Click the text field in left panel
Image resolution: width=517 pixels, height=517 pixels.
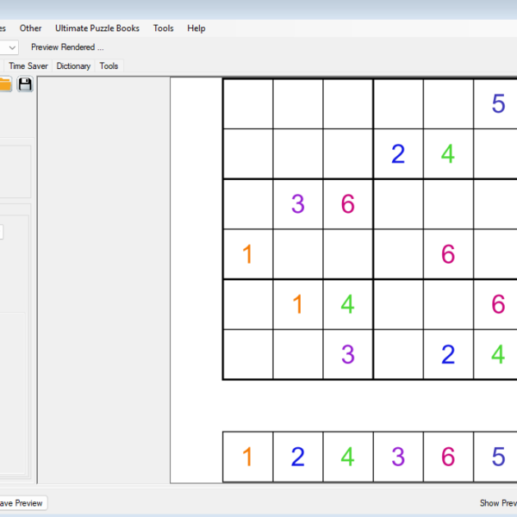point(2,232)
